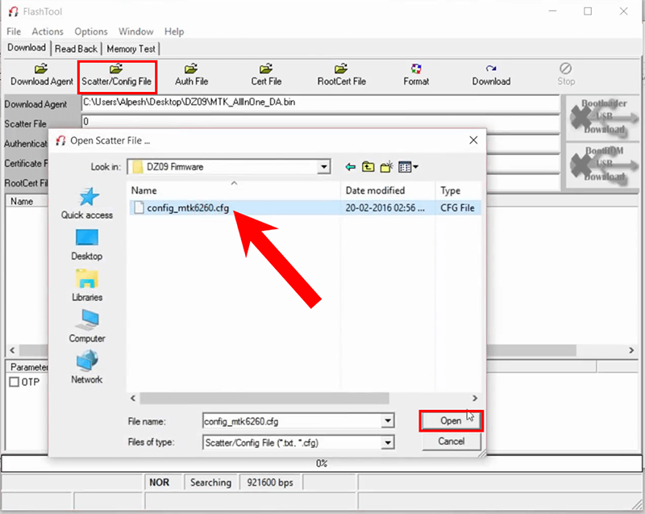This screenshot has width=645, height=514.
Task: Open the Actions menu
Action: point(48,31)
